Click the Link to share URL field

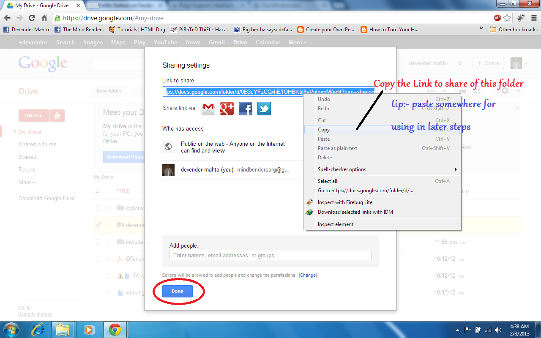point(270,92)
